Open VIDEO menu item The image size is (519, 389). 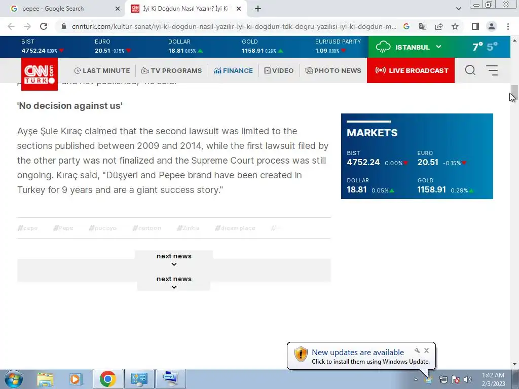pos(279,70)
